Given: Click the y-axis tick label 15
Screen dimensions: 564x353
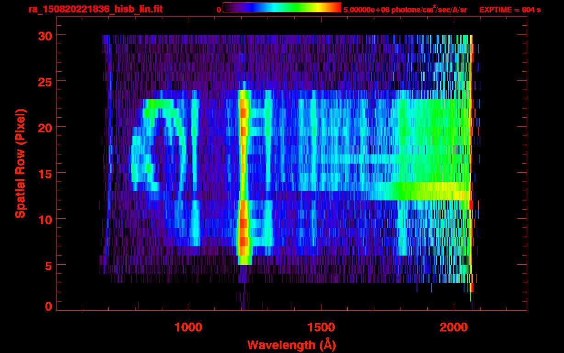Looking at the screenshot, I should (x=45, y=173).
